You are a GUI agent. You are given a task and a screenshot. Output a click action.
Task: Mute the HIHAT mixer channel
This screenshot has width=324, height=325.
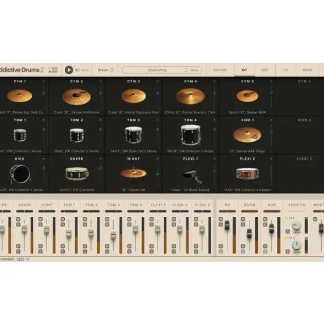click(x=41, y=219)
